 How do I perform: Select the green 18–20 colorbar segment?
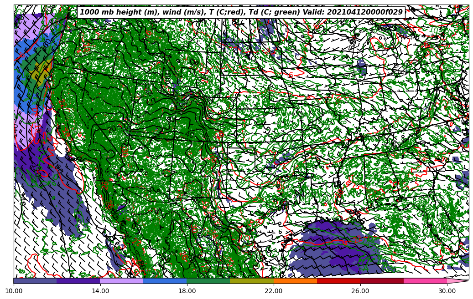coord(208,281)
